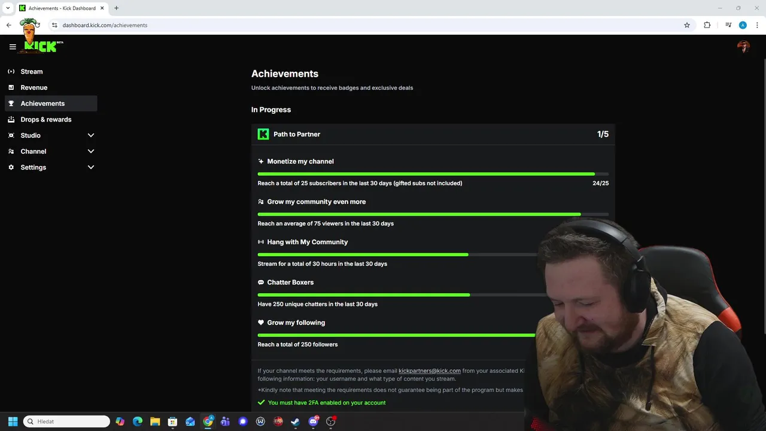766x431 pixels.
Task: Click 'Reach an average of 75 viewers' text
Action: point(326,223)
